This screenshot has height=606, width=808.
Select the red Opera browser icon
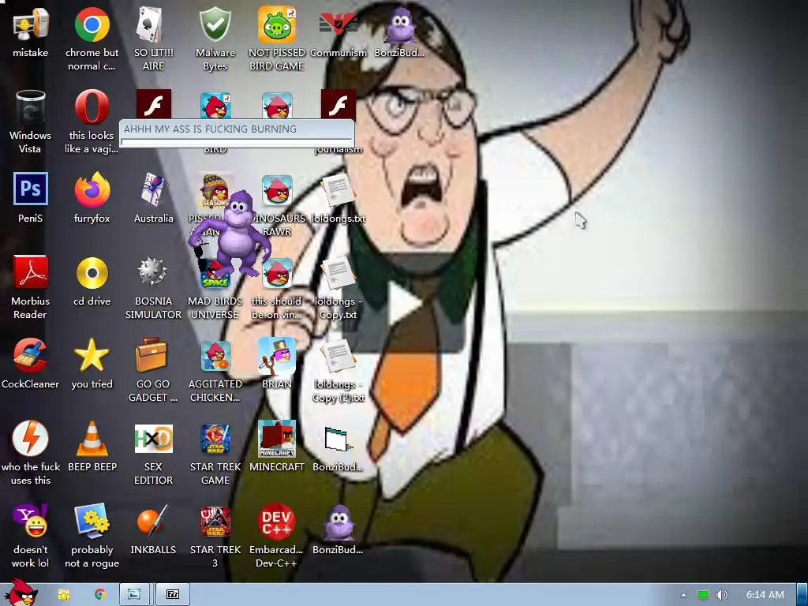92,107
